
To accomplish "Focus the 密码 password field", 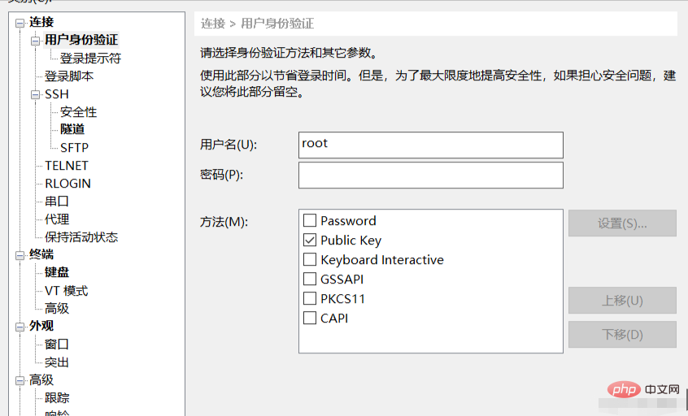I will point(431,175).
